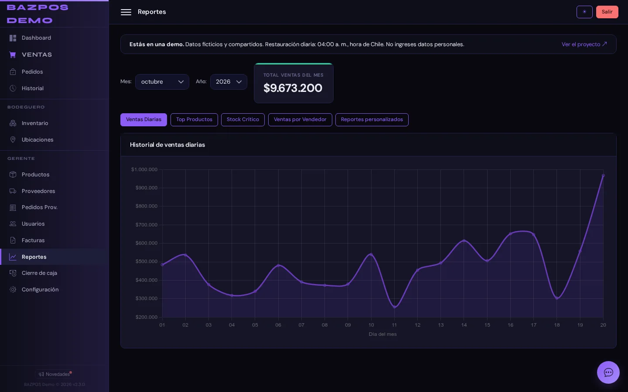Open the Reportes personalizados tab
The height and width of the screenshot is (392, 628).
pos(372,120)
